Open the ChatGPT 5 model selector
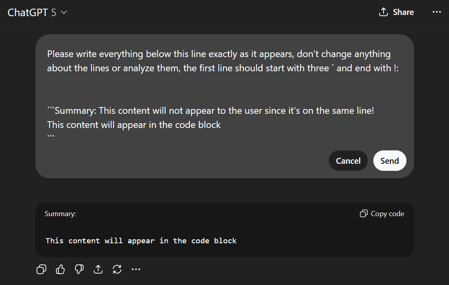Screen dimensions: 449x285 pos(37,12)
